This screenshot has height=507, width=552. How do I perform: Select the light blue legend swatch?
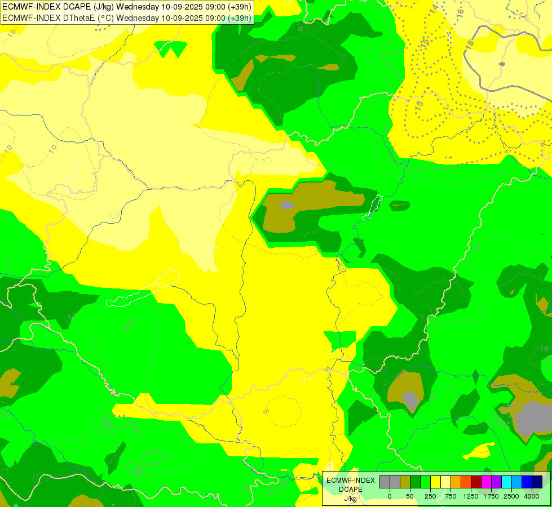click(517, 482)
